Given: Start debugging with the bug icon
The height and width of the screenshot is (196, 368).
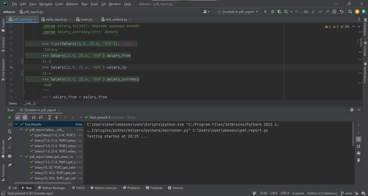Looking at the screenshot, I should (272, 12).
